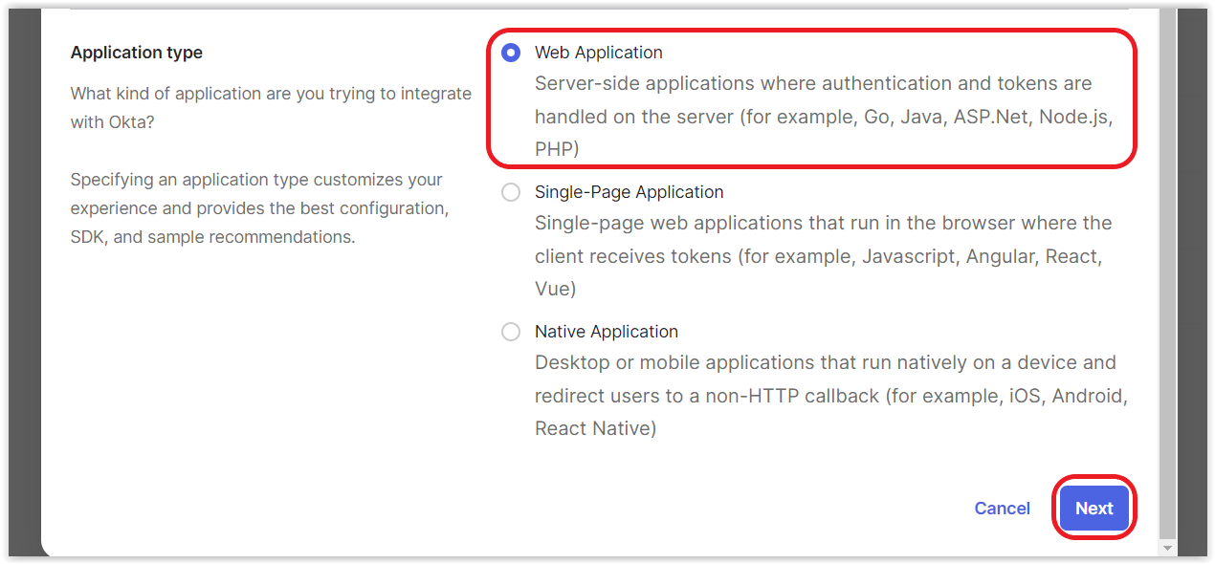The width and height of the screenshot is (1215, 564).
Task: Click the 'Application type' heading
Action: coord(137,53)
